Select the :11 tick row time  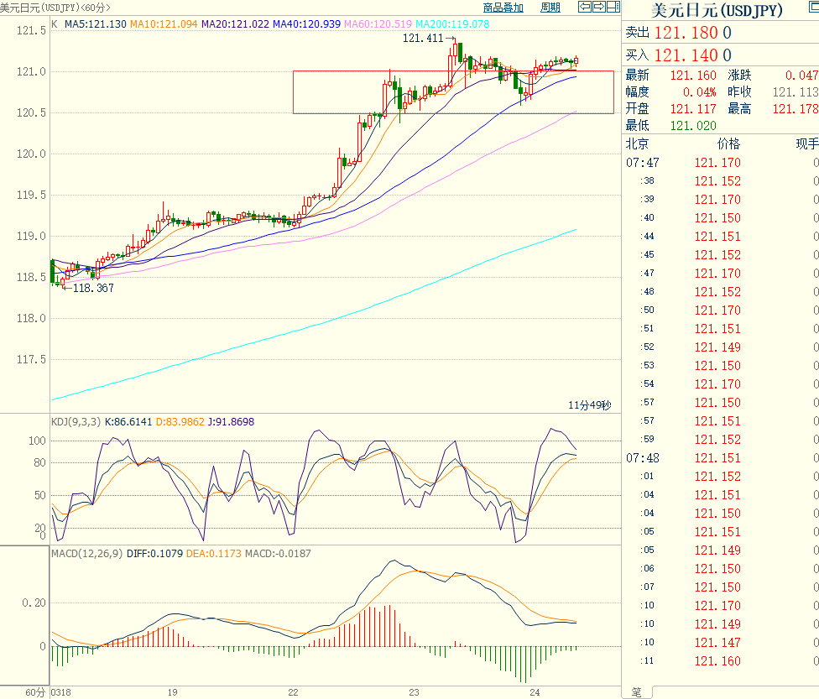tap(648, 661)
